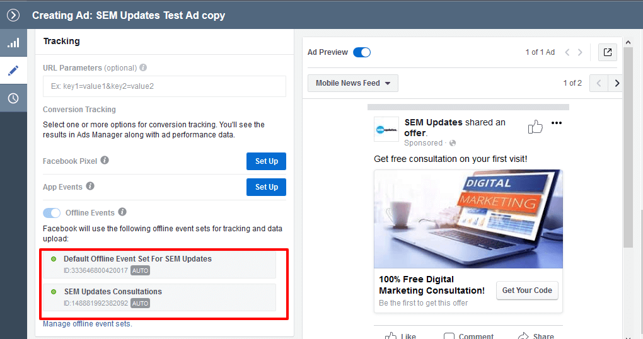The width and height of the screenshot is (643, 339).
Task: Open the three-dot post options menu
Action: pyautogui.click(x=557, y=123)
